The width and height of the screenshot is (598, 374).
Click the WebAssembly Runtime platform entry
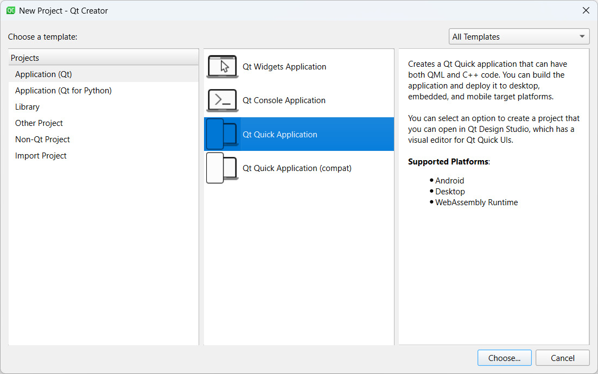pyautogui.click(x=476, y=202)
